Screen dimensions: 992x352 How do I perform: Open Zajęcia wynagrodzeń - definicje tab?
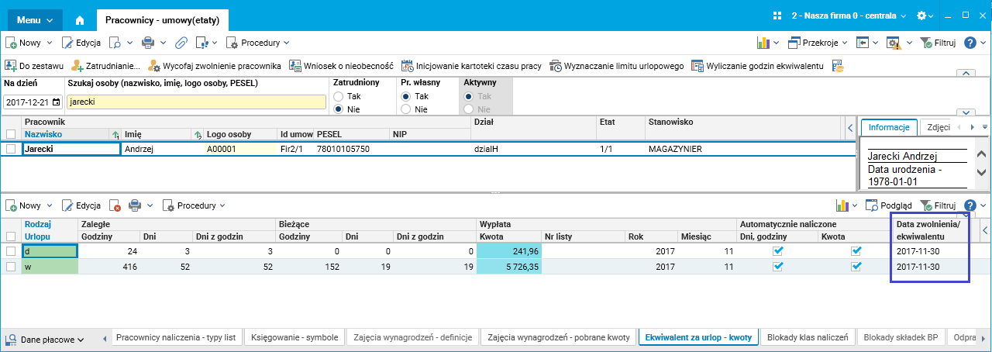click(414, 337)
